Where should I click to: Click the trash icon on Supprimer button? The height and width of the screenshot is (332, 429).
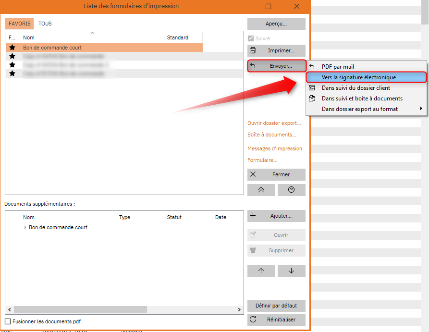(253, 250)
